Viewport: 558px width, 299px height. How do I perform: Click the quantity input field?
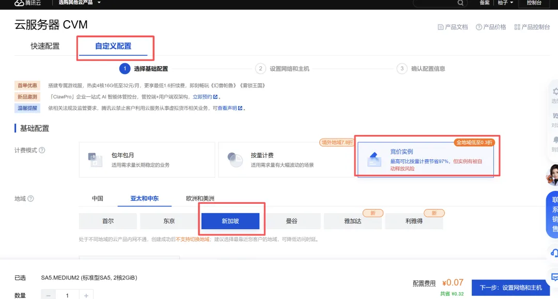point(67,295)
